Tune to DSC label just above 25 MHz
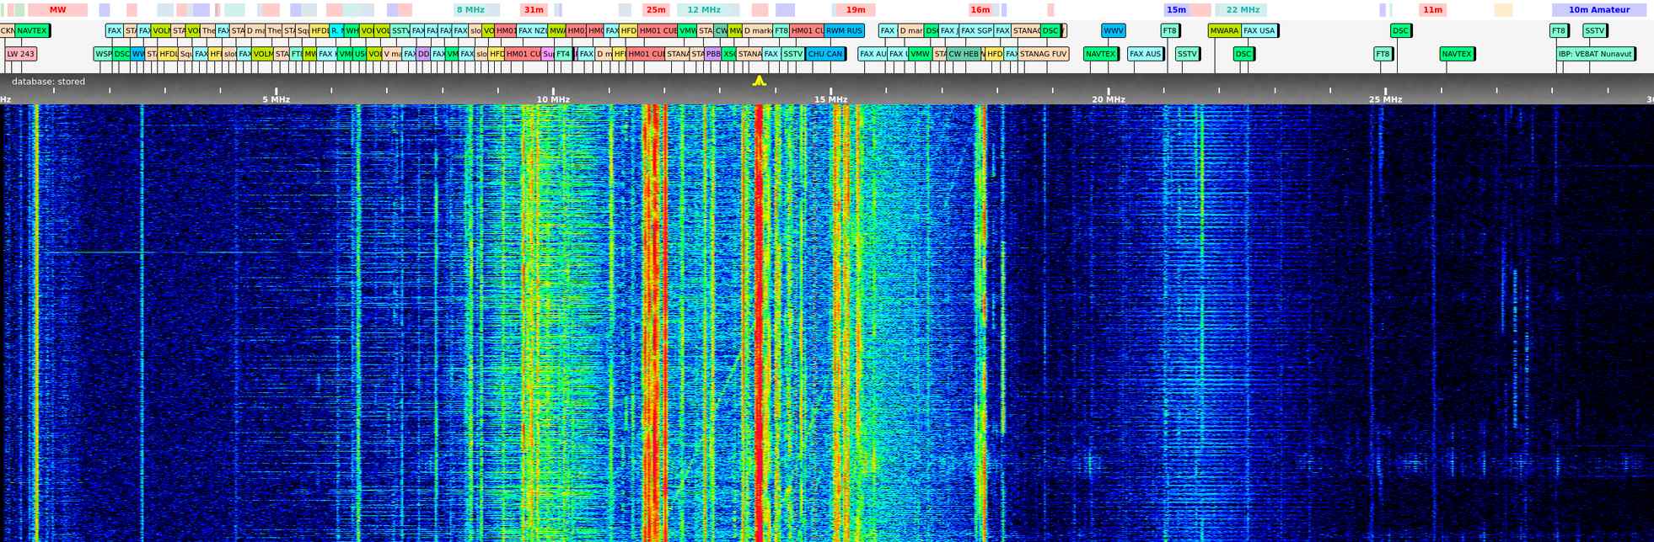This screenshot has height=542, width=1654. pyautogui.click(x=1400, y=31)
